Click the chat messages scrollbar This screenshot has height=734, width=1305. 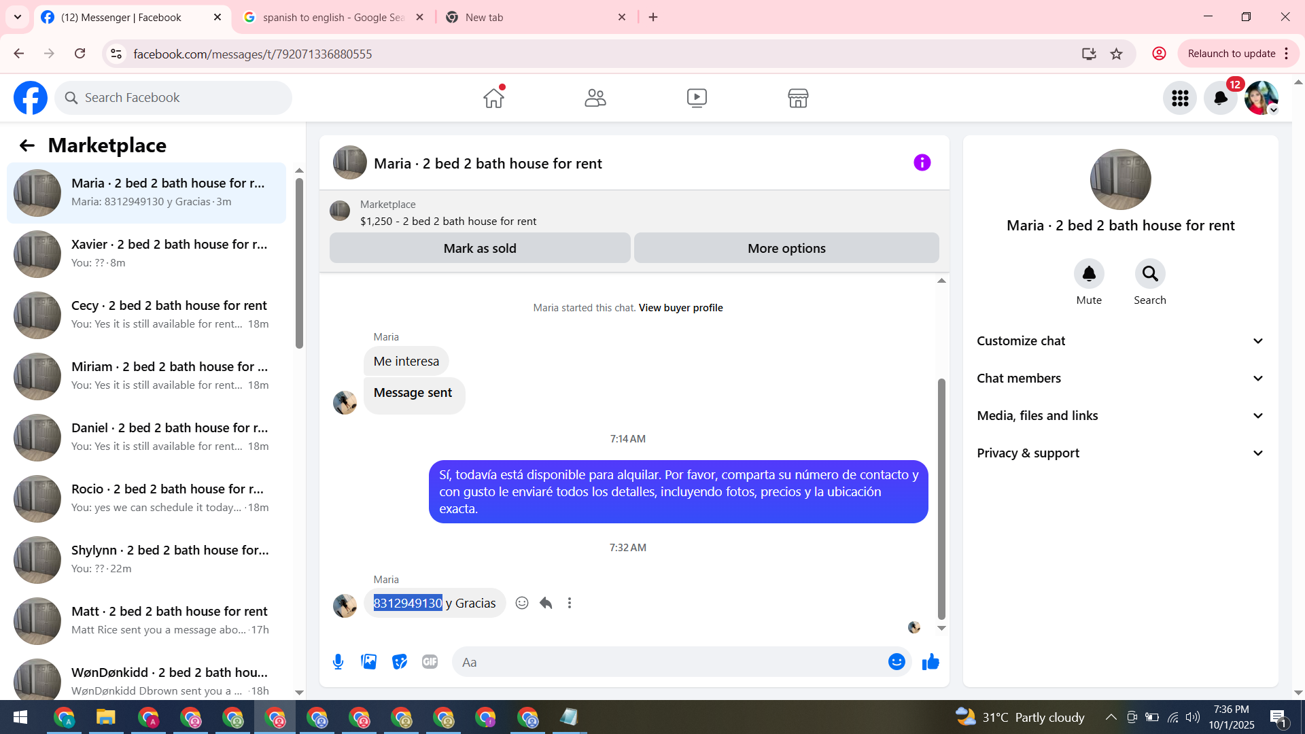(x=941, y=498)
